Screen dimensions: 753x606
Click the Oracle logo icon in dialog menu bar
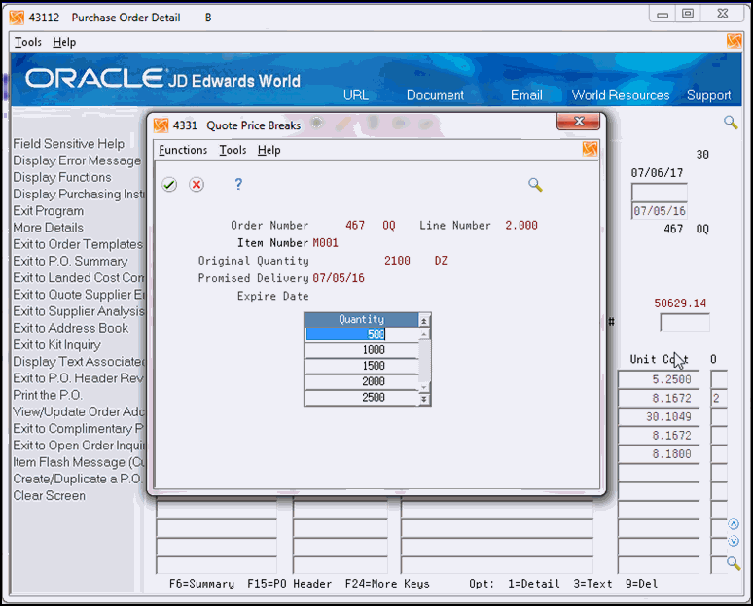coord(591,150)
